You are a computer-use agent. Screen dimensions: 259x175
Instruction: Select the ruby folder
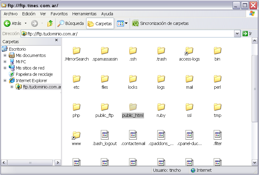pyautogui.click(x=161, y=110)
